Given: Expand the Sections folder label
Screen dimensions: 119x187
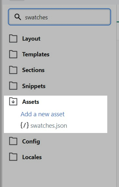Looking at the screenshot, I should [x=33, y=70].
